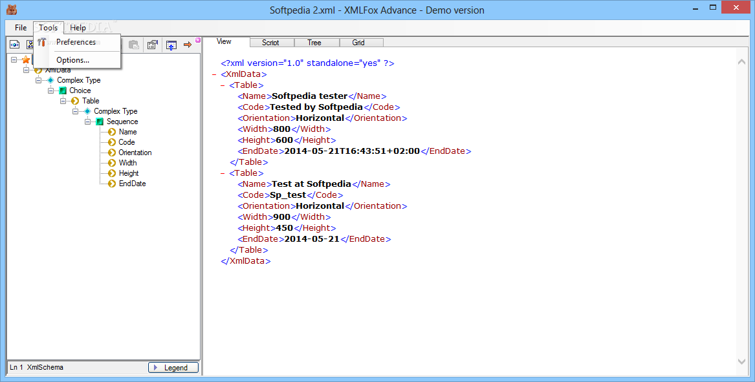Collapse the Sequence tree node
Viewport: 755px width, 382px height.
tap(88, 122)
